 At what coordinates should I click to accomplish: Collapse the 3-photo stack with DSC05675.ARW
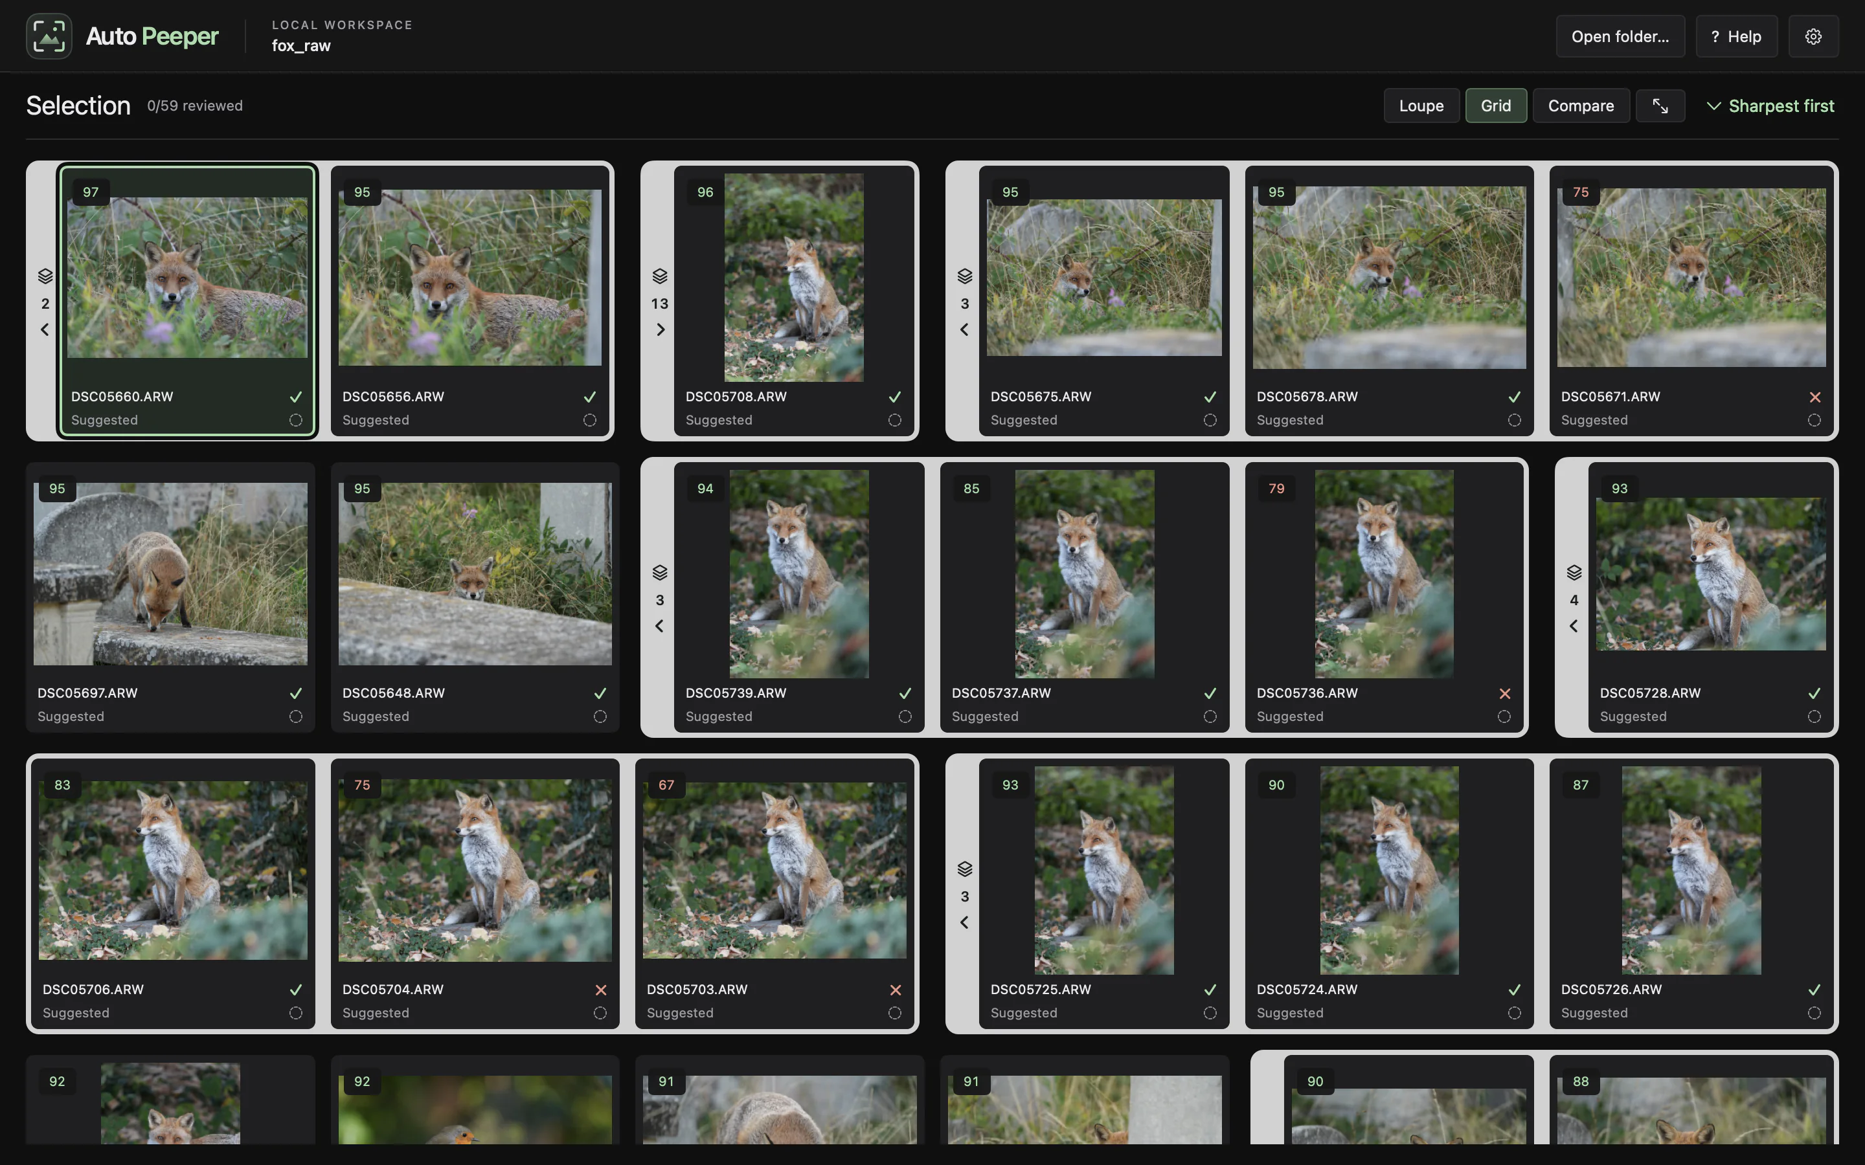pyautogui.click(x=964, y=330)
